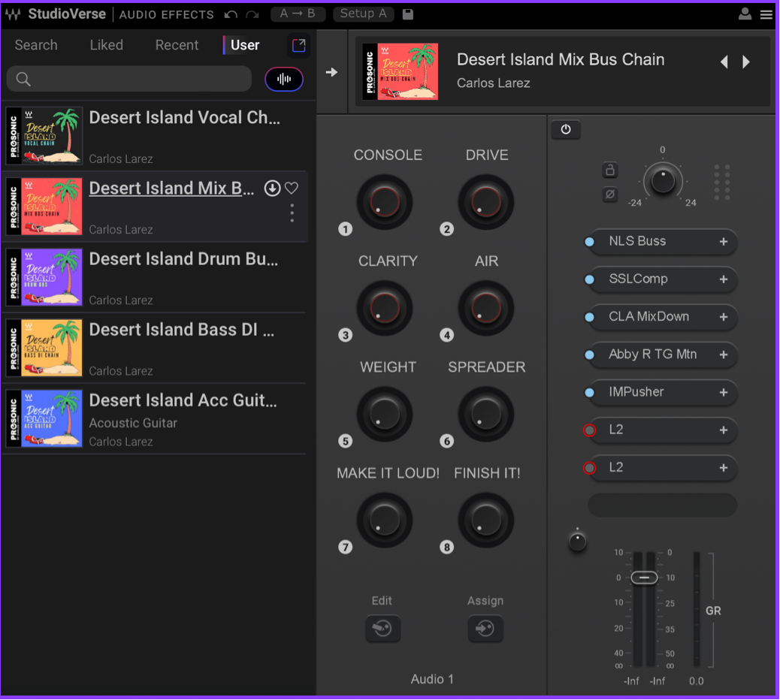Viewport: 780px width, 700px height.
Task: Click the A → B copy button
Action: [x=298, y=14]
